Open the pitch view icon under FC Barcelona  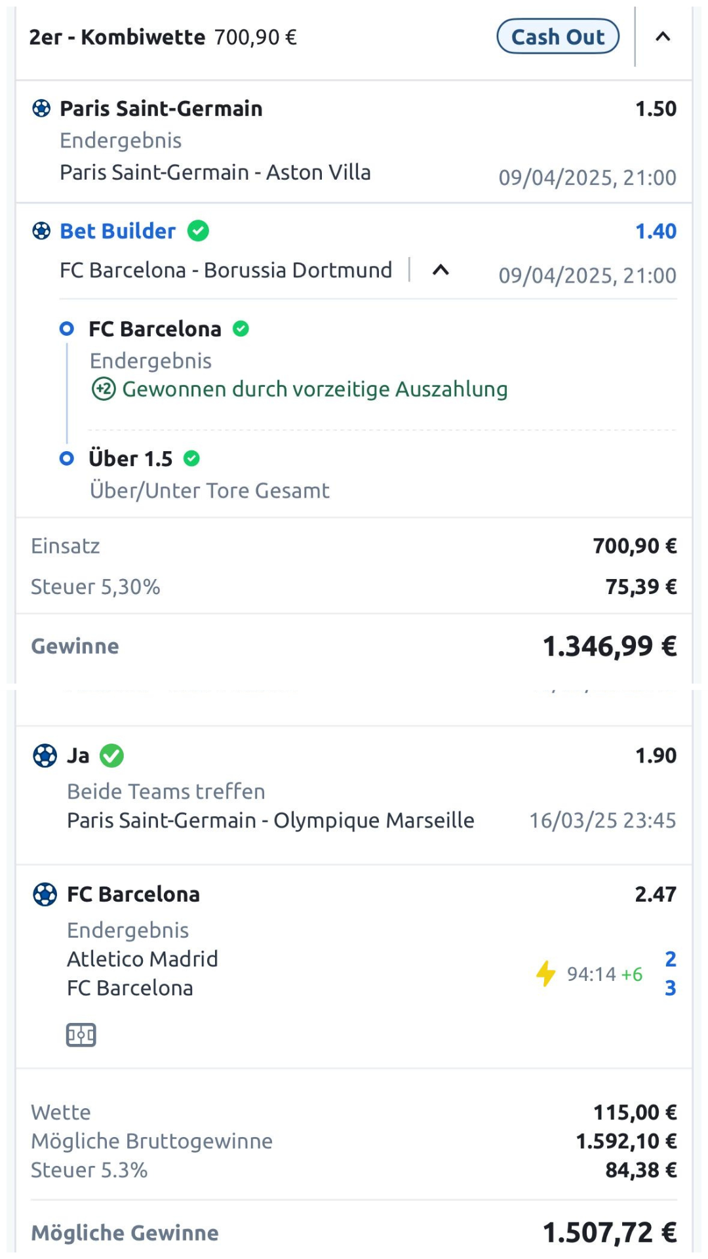coord(81,1035)
